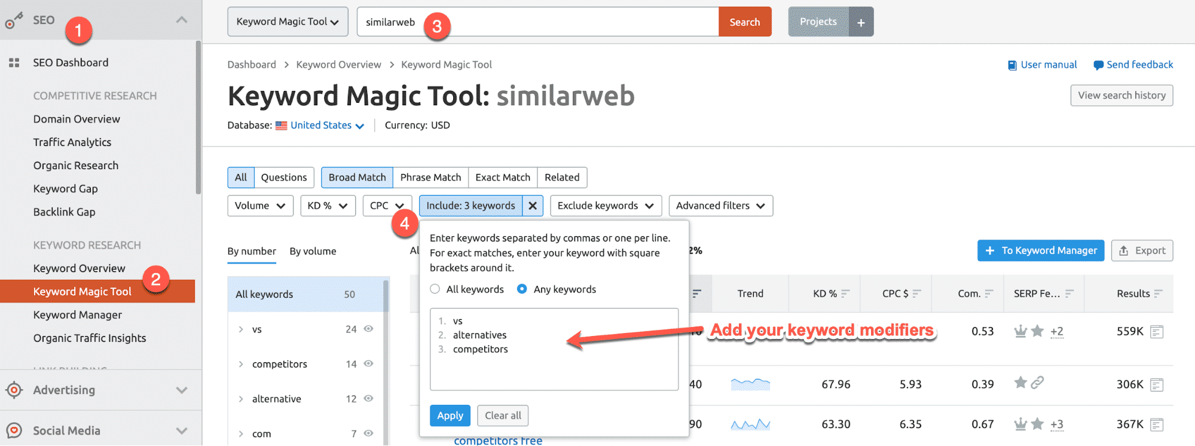Screen dimensions: 1195x446
Task: Switch to the By volume tab
Action: click(313, 251)
